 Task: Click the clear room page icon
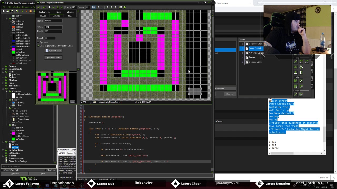(49, 7)
